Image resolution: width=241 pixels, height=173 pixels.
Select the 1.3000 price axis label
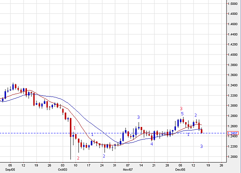233,106
